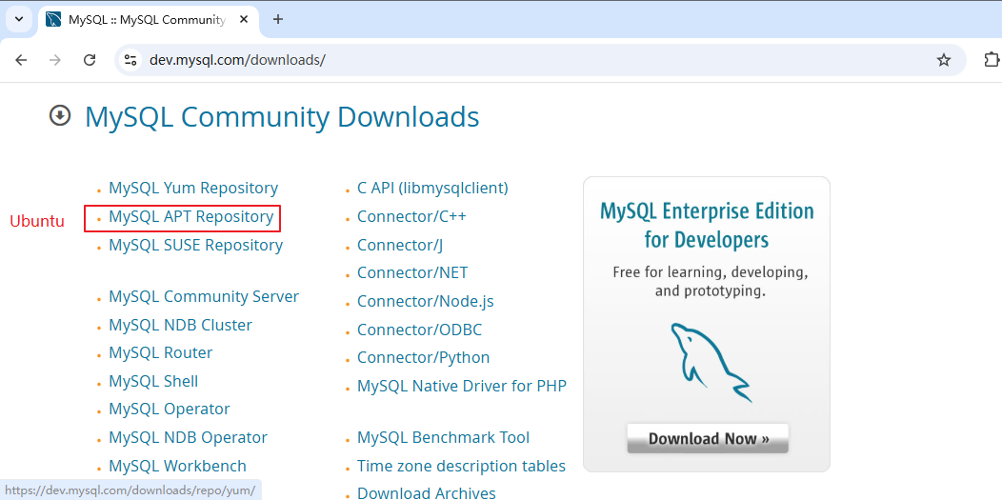Image resolution: width=1002 pixels, height=500 pixels.
Task: Open MySQL NDB Operator link
Action: 188,437
